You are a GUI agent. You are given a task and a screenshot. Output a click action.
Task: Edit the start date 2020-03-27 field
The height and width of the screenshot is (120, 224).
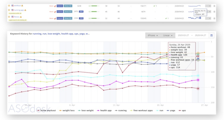pyautogui.click(x=183, y=35)
